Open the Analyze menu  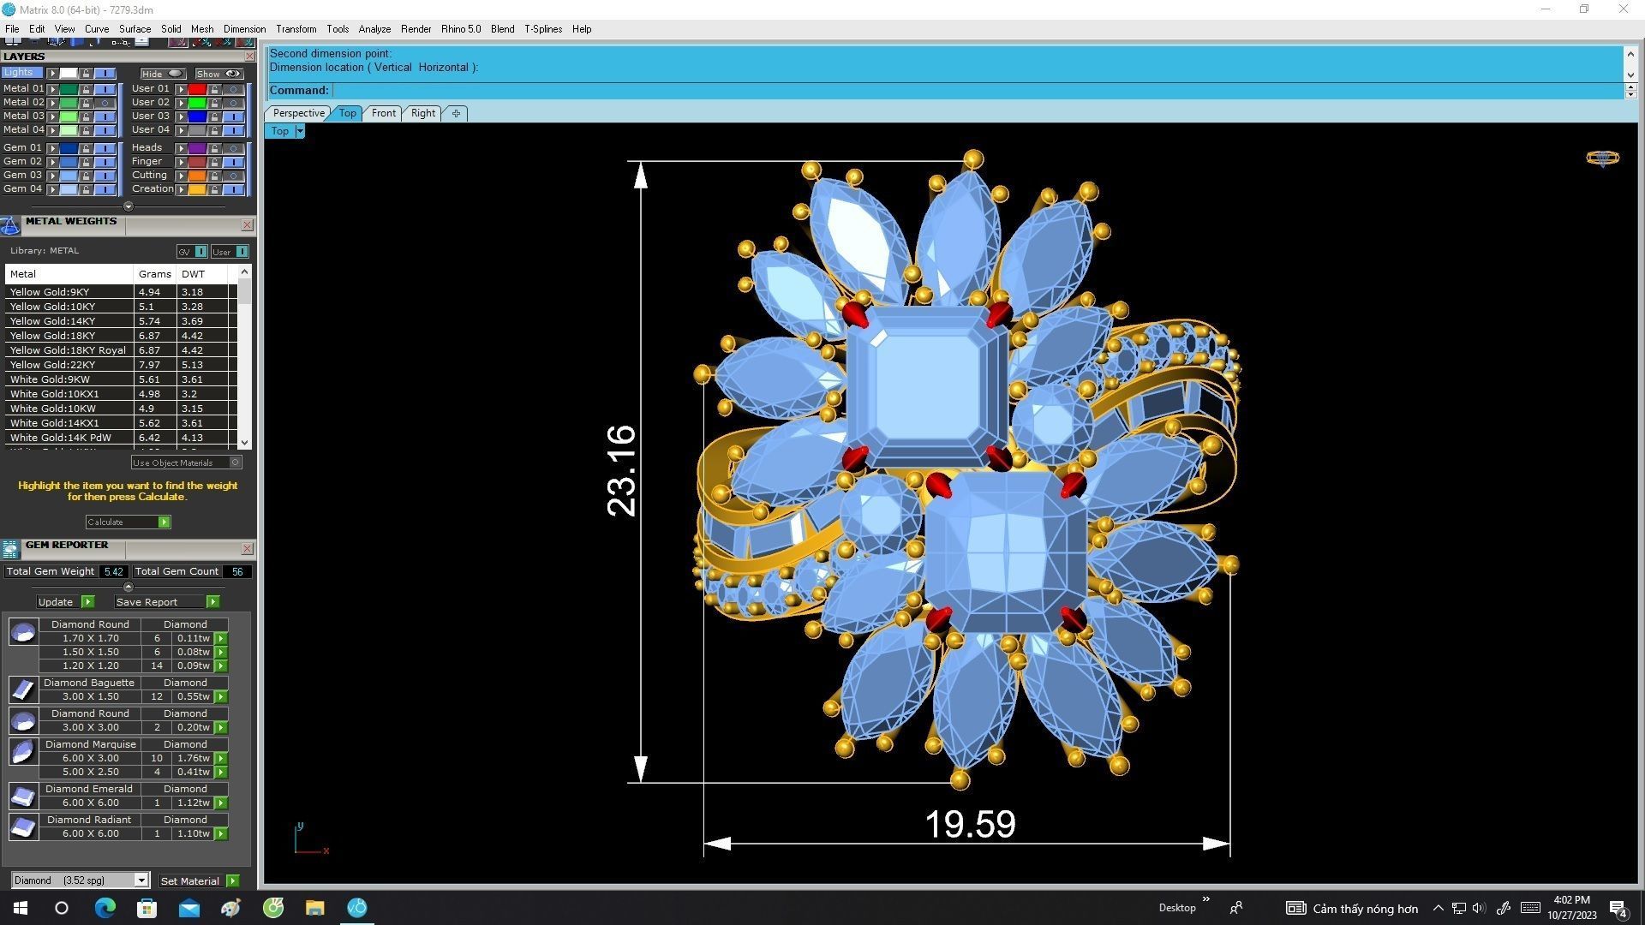(374, 29)
